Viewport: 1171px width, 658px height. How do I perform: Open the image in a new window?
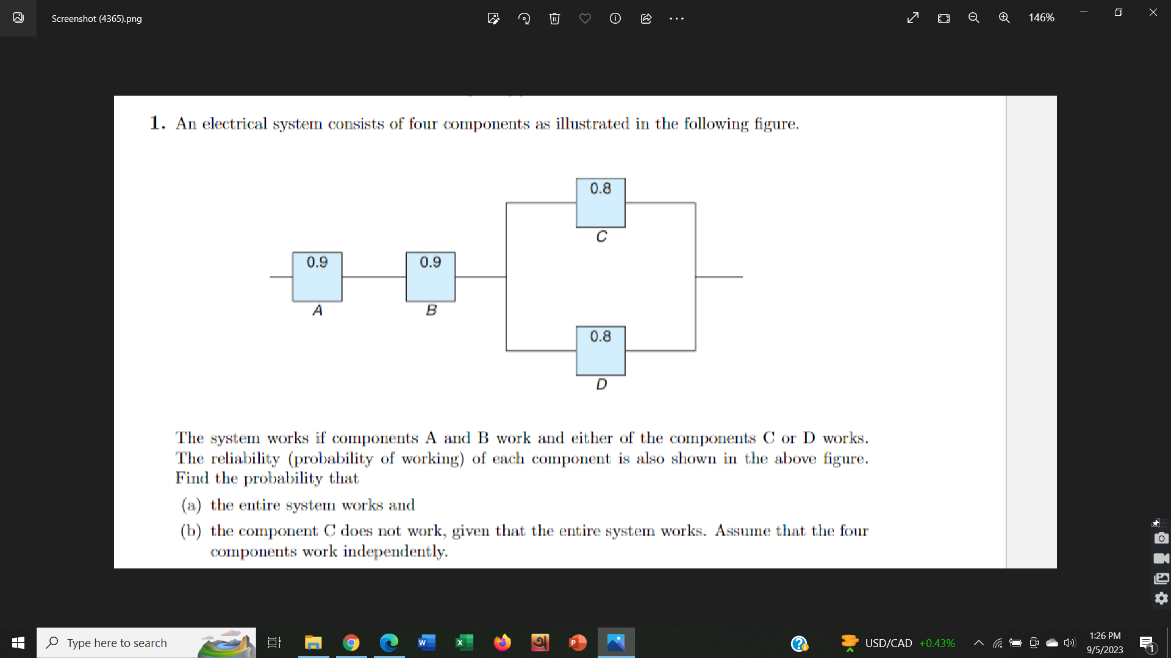912,18
